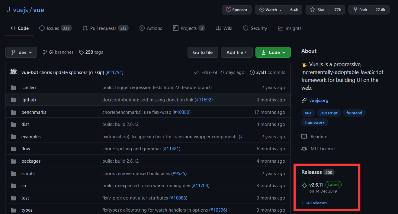Open the 6.4k watchers count
The height and width of the screenshot is (214, 398).
pyautogui.click(x=294, y=10)
